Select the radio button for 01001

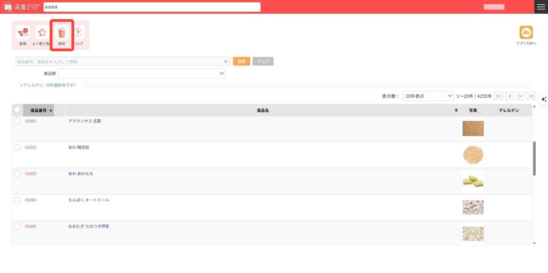pos(17,121)
